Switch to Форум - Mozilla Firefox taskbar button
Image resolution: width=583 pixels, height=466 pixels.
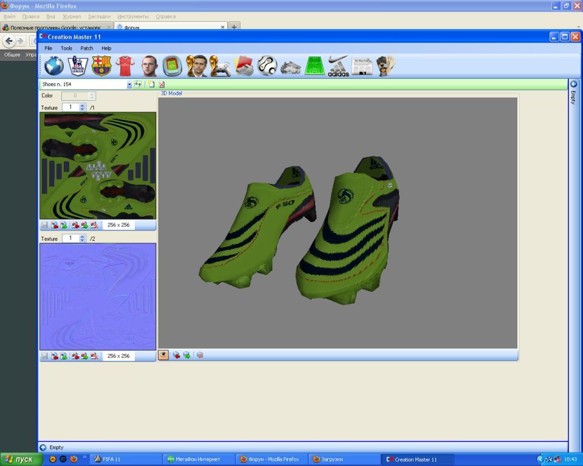point(272,459)
